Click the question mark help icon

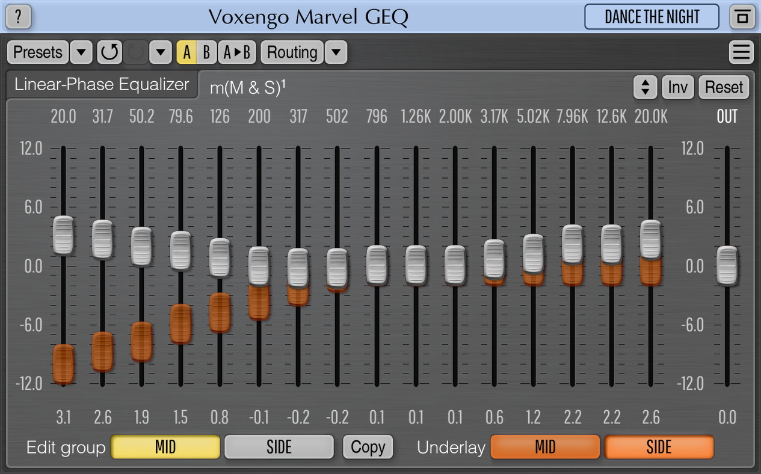pos(18,17)
